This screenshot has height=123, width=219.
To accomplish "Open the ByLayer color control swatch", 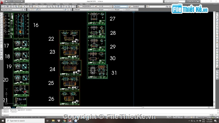I will [x=82, y=10].
